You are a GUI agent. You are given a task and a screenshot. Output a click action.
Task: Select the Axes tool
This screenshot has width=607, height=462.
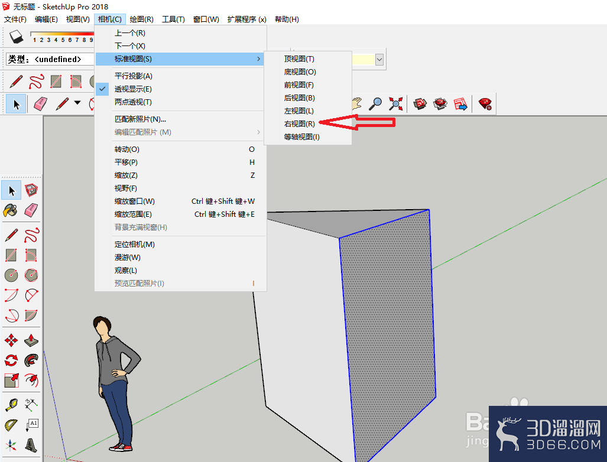coord(11,445)
